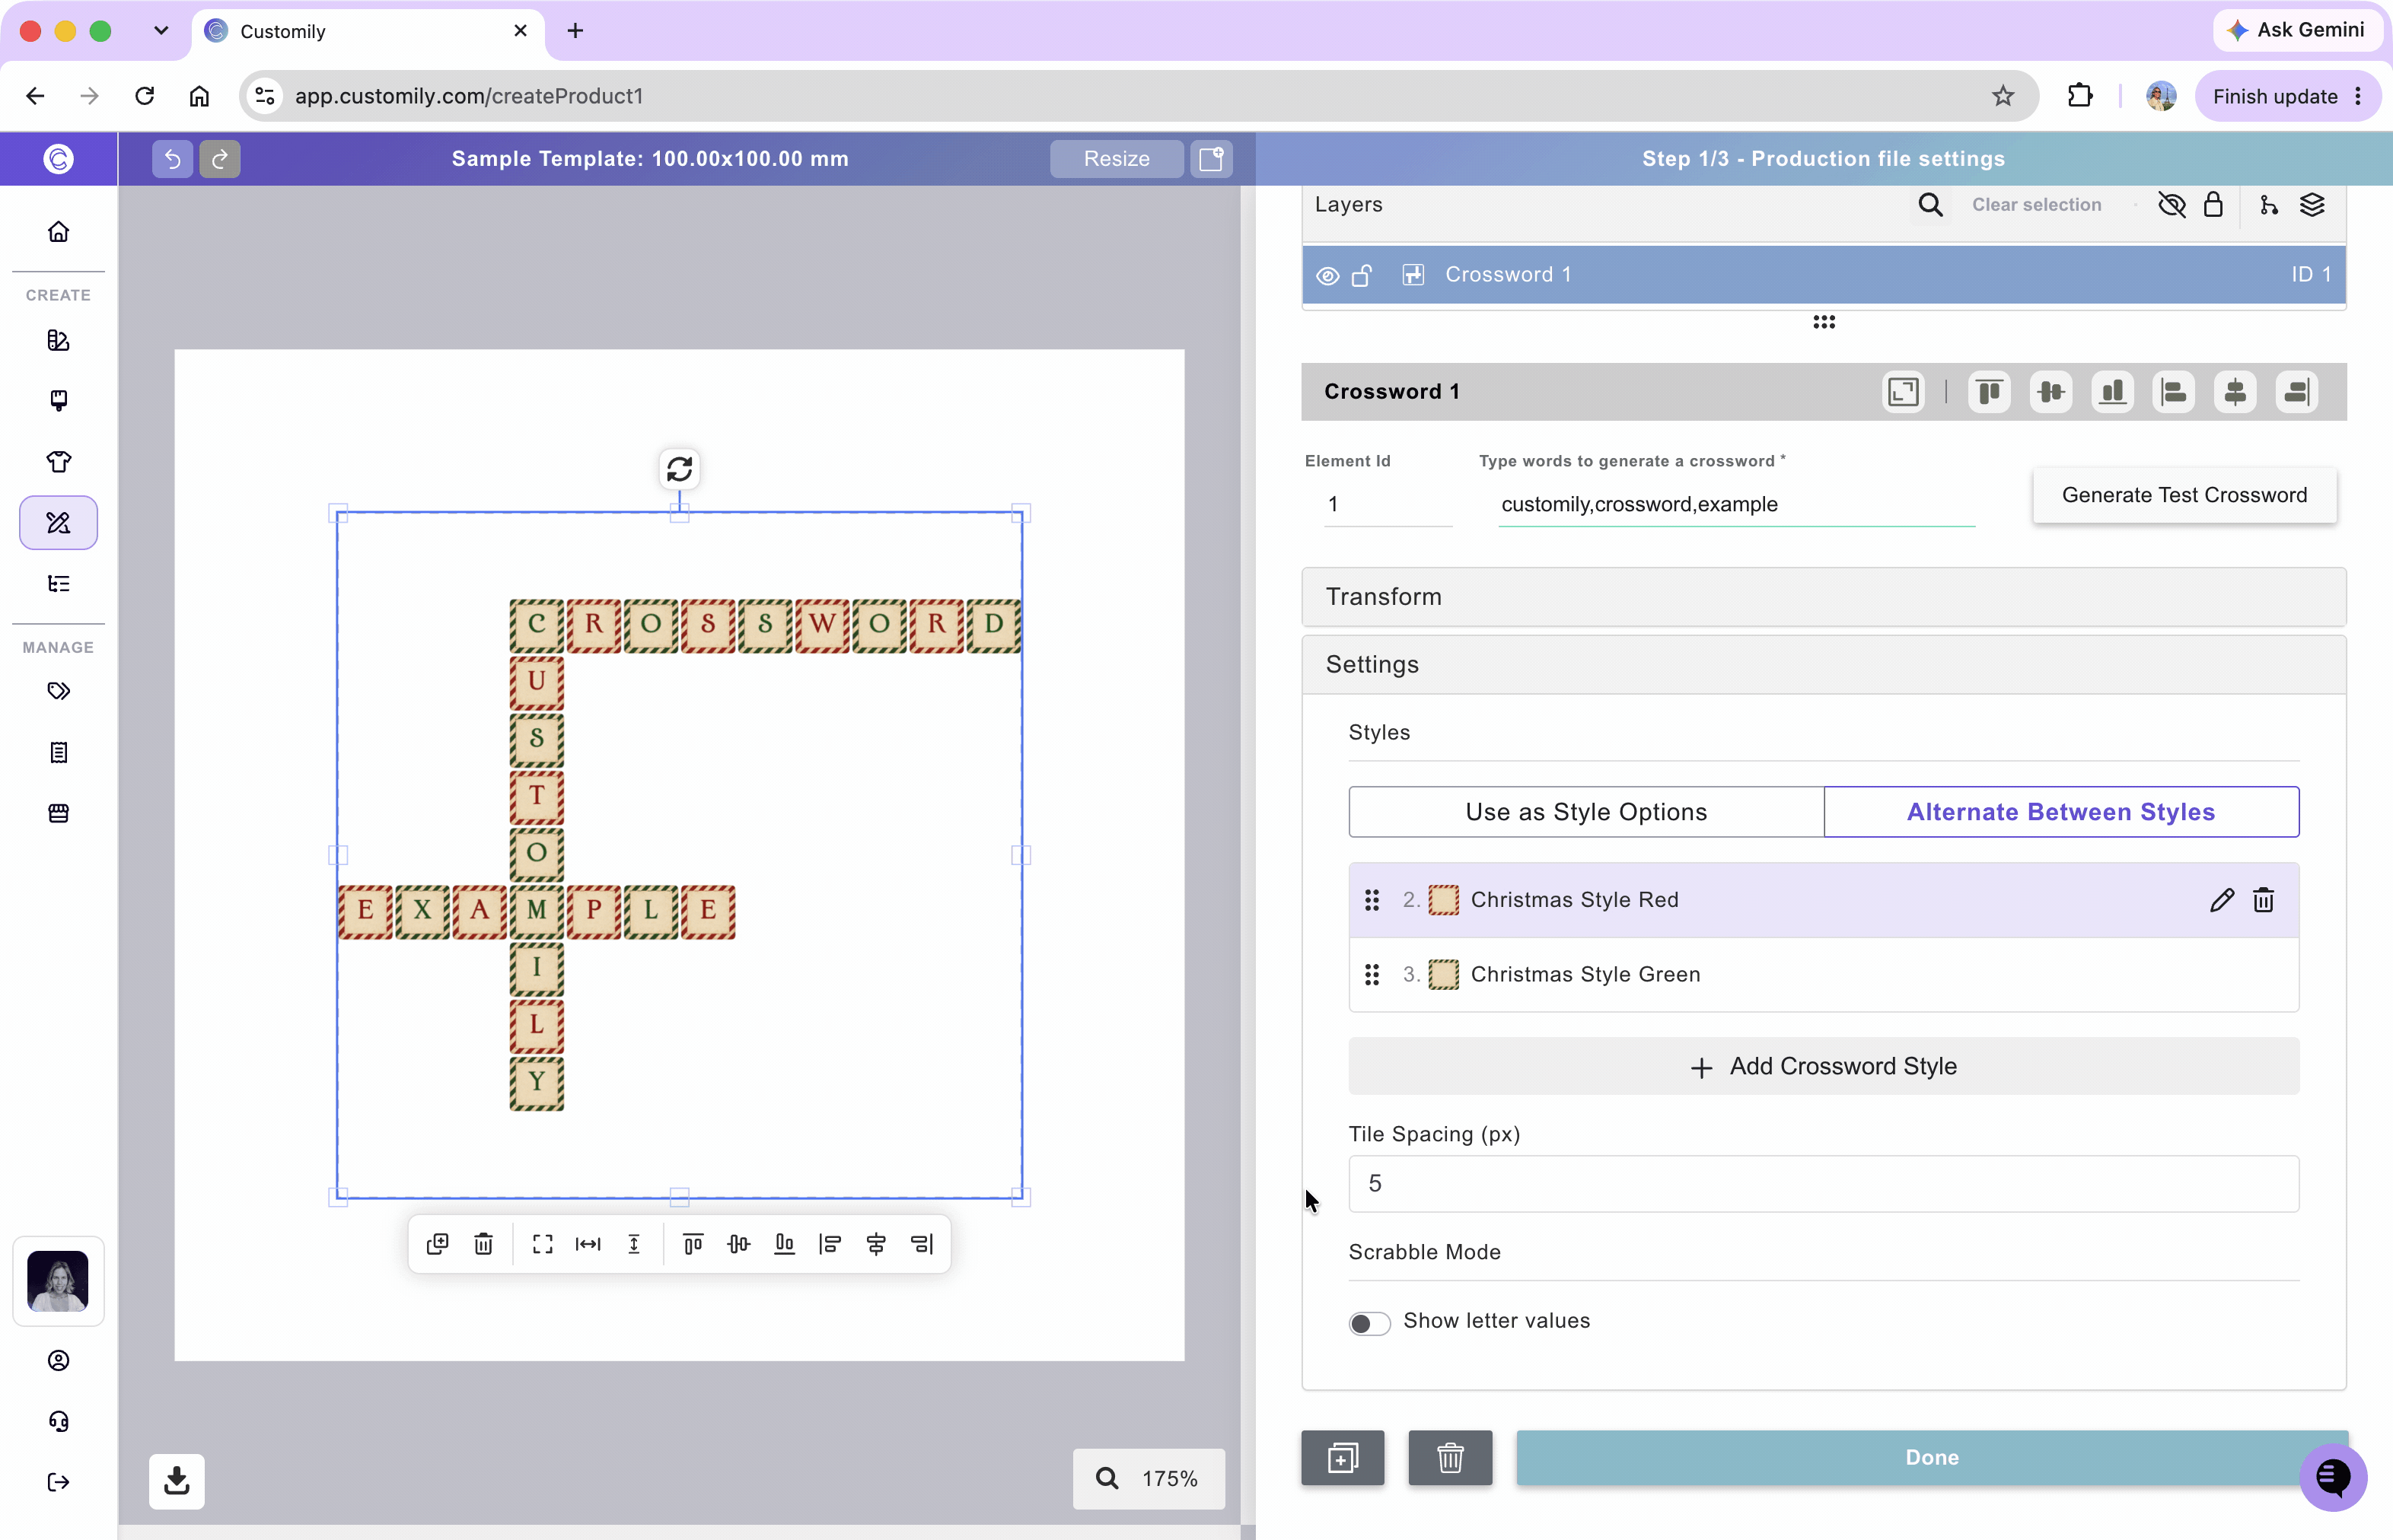Viewport: 2393px width, 1540px height.
Task: Click the Resize button
Action: pyautogui.click(x=1117, y=159)
